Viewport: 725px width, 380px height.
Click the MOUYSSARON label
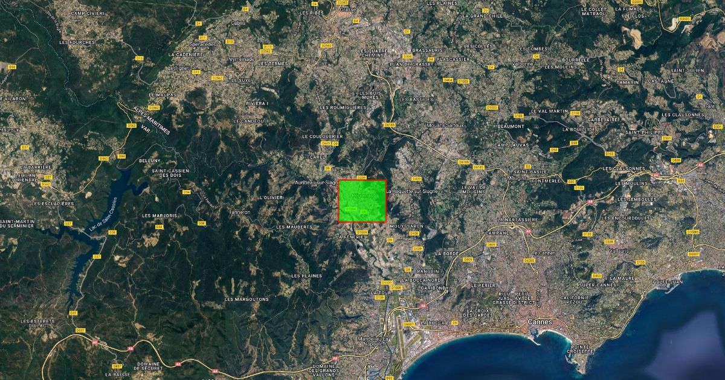[407, 226]
